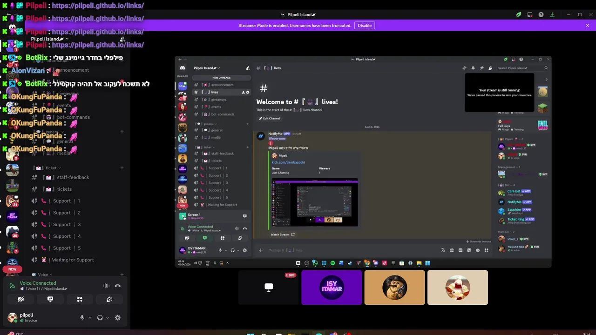
Task: Deafen with headphones in streamed ISY ITAMAR panel
Action: tap(232, 250)
